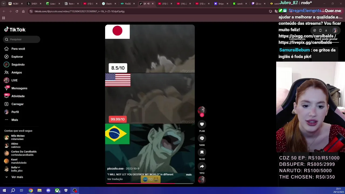Expand Ver mais followed accounts
345x194 pixels.
click(14, 177)
